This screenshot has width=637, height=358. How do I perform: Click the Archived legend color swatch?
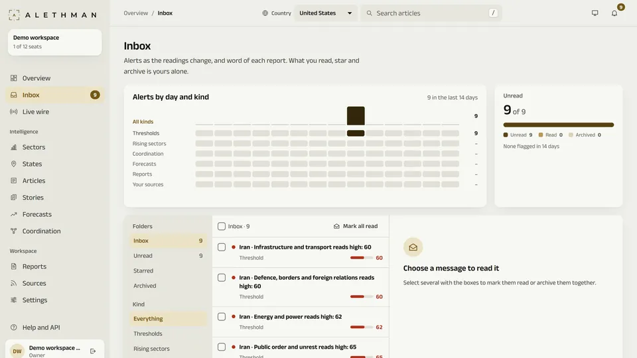click(x=571, y=135)
